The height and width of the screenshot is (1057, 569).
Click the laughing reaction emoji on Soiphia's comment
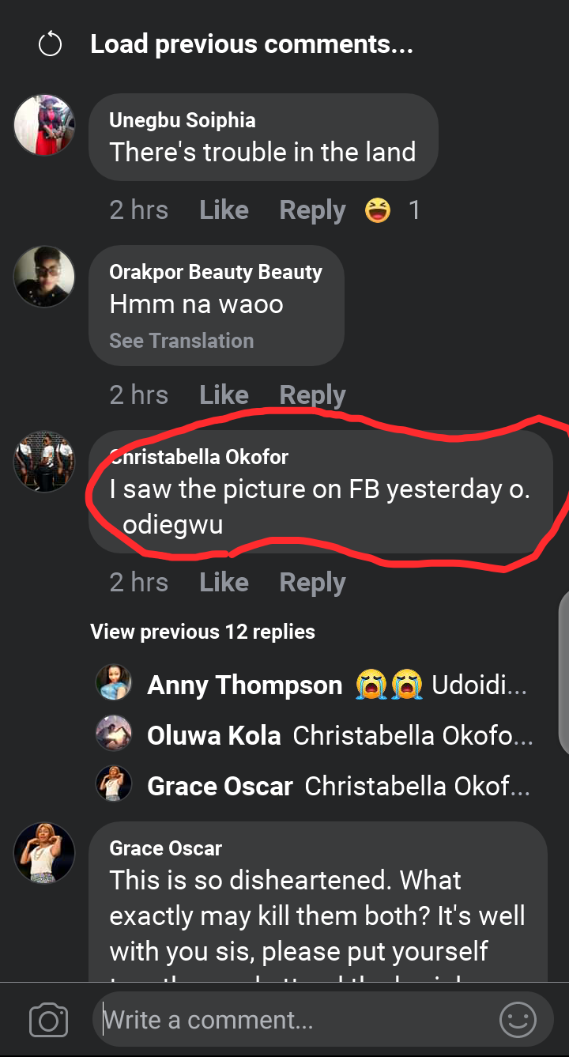tap(378, 210)
